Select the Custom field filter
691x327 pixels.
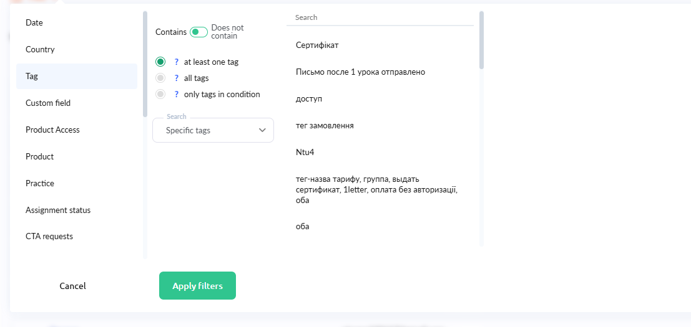(48, 103)
